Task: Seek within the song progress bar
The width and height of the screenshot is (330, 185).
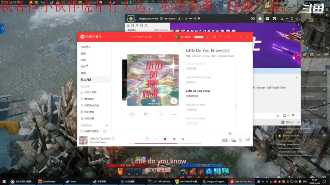Action: [165, 143]
